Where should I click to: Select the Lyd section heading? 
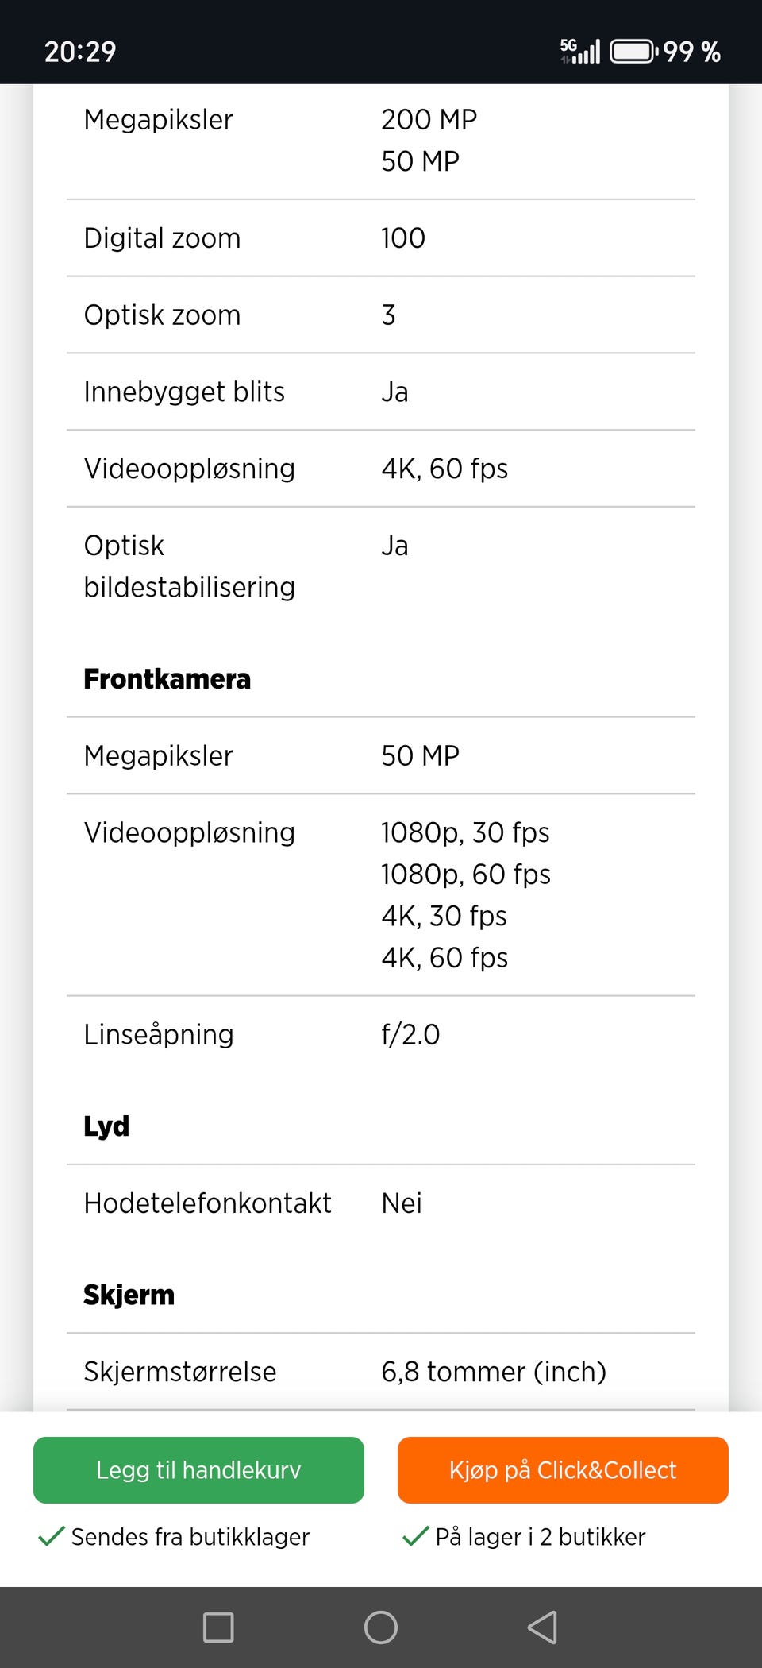[x=106, y=1126]
